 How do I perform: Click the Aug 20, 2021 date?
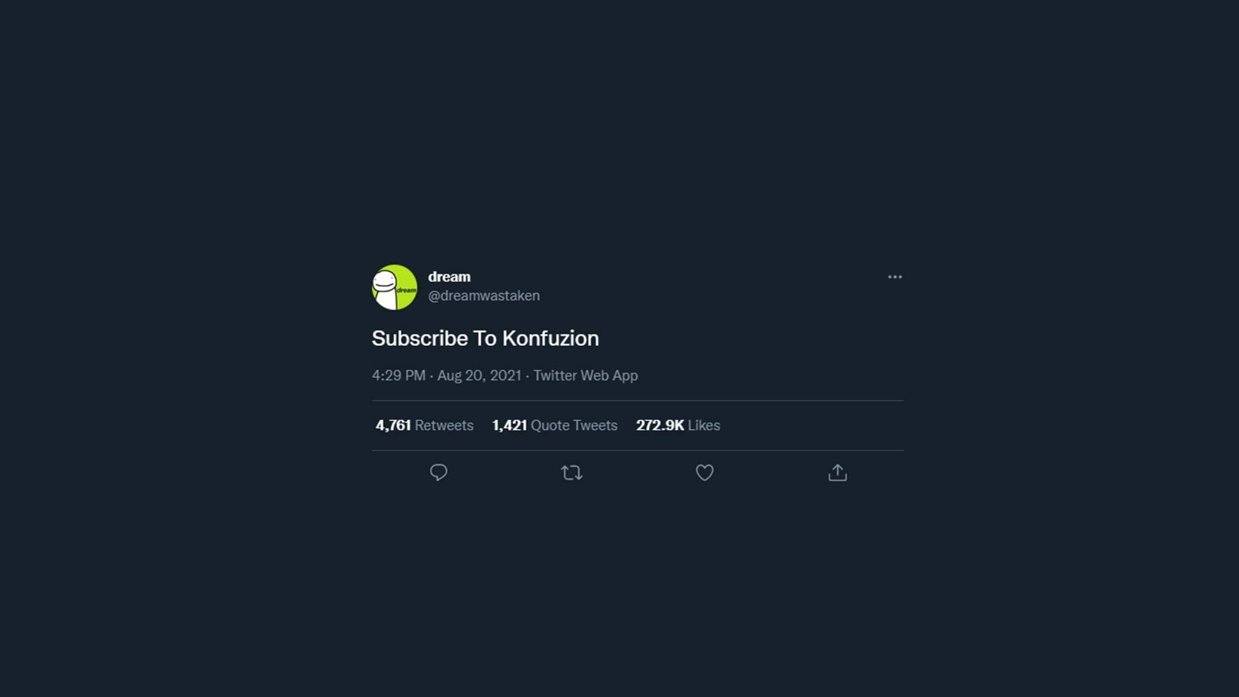[x=479, y=376]
